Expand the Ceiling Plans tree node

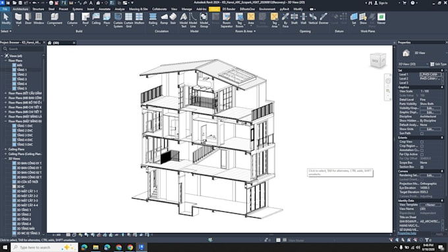(x=5, y=149)
